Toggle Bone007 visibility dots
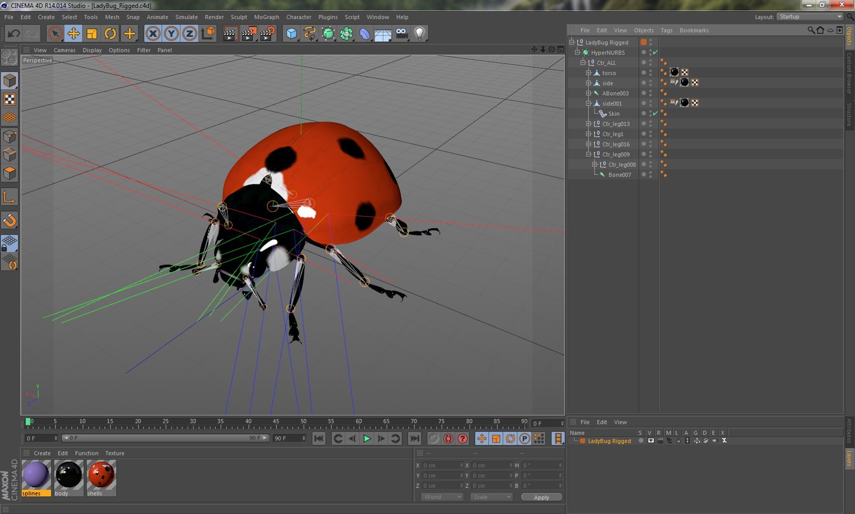Screen dimensions: 855x514 coord(651,175)
